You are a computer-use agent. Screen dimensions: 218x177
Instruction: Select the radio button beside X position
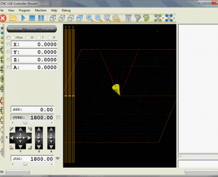click(x=8, y=44)
